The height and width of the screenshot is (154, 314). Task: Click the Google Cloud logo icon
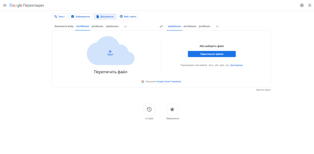(x=143, y=82)
